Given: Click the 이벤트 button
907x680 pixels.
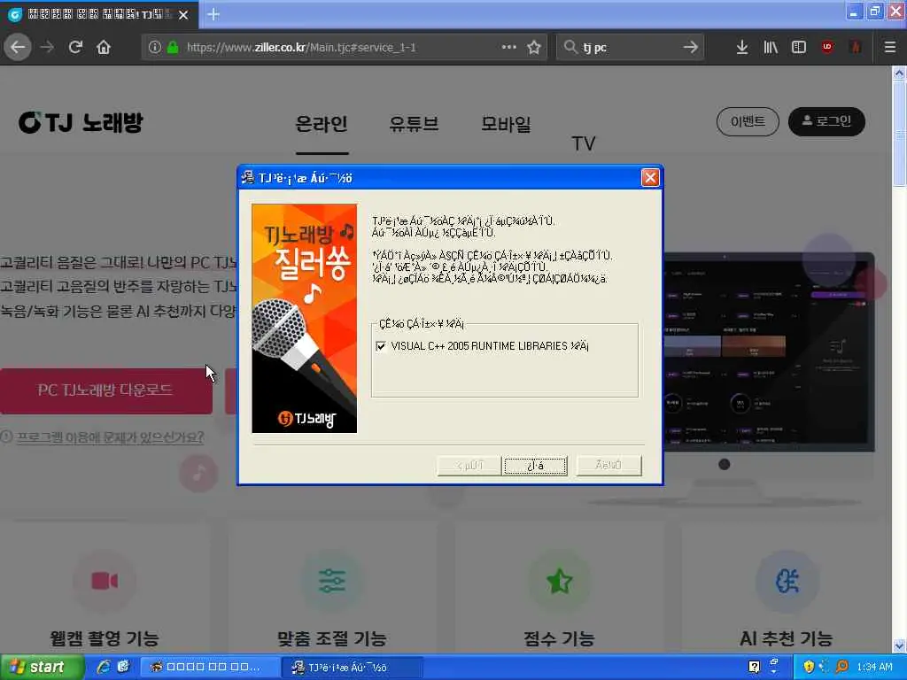Looking at the screenshot, I should pos(748,121).
